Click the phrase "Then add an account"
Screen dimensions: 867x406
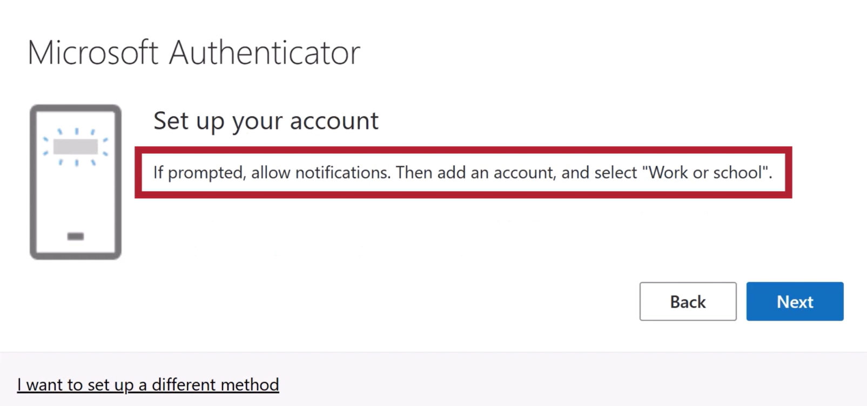475,173
